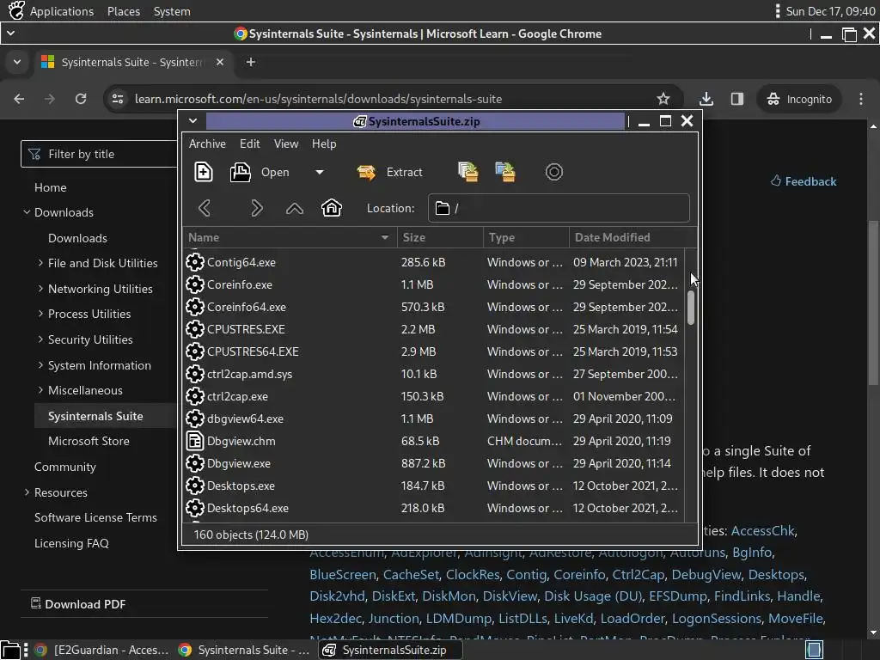Select Coreinfo.exe in the file list
The width and height of the screenshot is (880, 660).
point(433,284)
